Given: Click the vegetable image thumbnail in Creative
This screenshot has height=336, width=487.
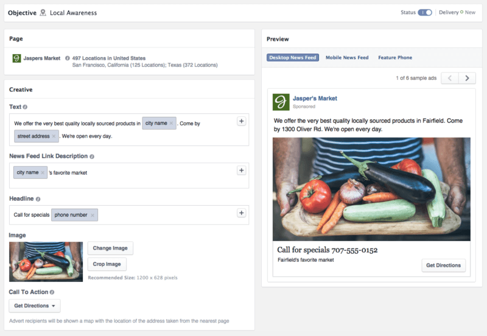Looking at the screenshot, I should tap(46, 261).
